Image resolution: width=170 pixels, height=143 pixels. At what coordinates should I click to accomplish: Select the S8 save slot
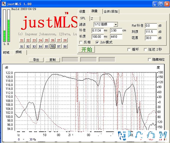click(65, 40)
